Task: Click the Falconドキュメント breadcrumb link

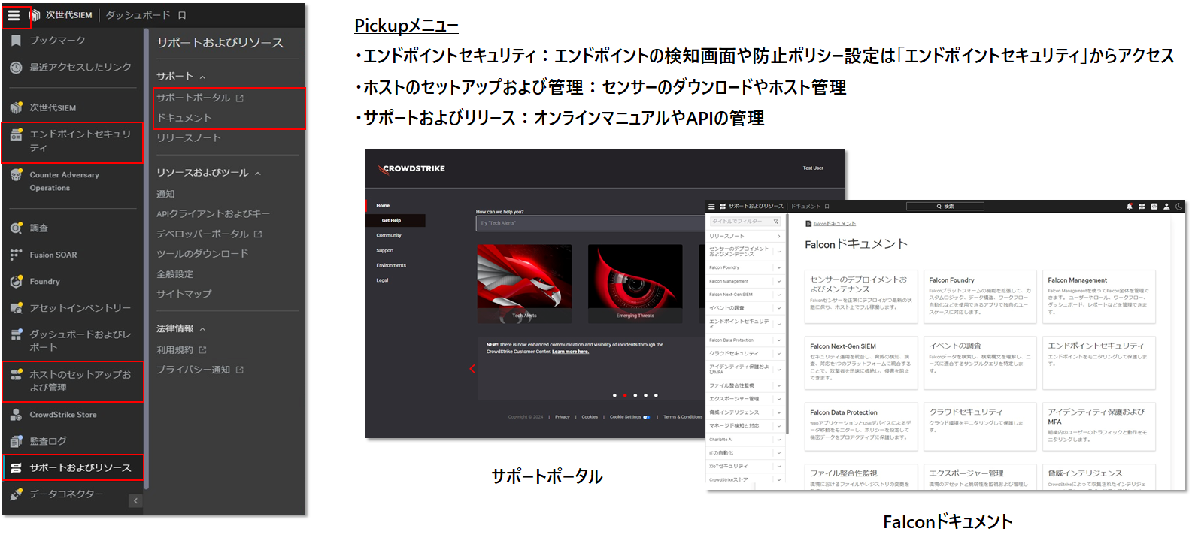Action: [x=834, y=224]
